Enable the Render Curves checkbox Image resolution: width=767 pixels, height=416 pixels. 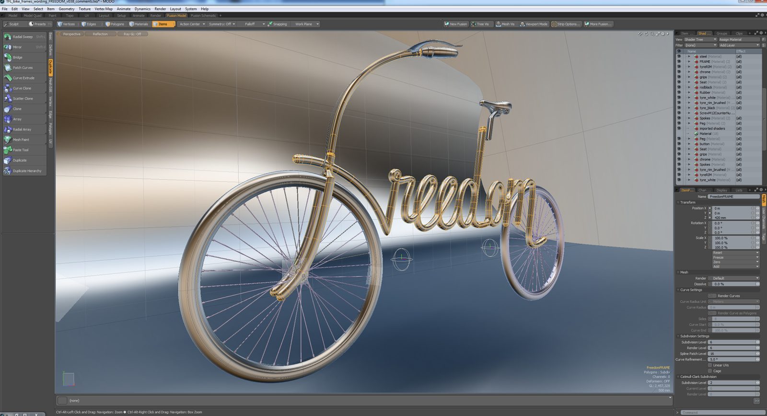click(712, 296)
